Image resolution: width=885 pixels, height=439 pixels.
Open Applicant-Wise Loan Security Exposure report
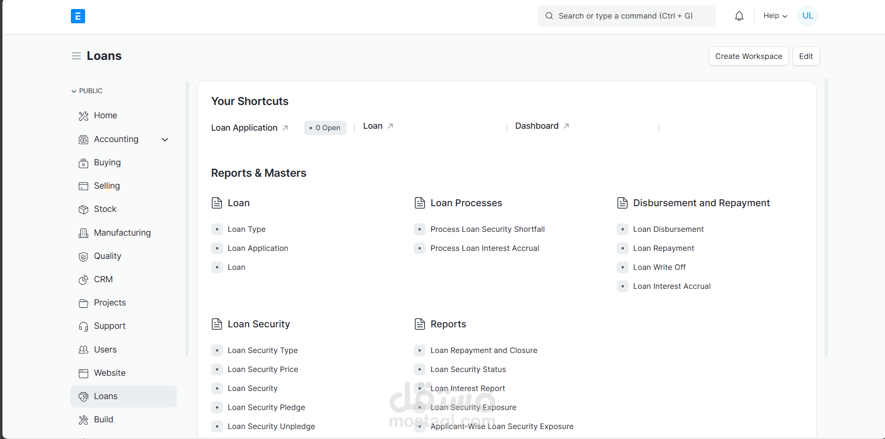pyautogui.click(x=502, y=426)
